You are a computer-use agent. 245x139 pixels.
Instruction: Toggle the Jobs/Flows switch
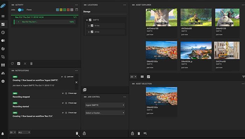pyautogui.click(x=21, y=10)
